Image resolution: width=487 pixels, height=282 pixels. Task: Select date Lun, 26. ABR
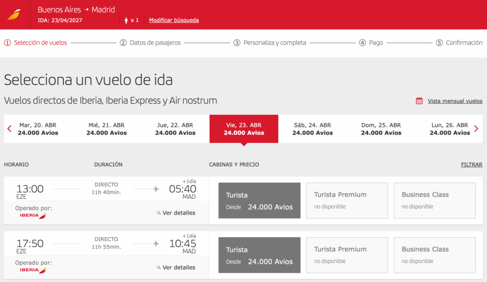(x=450, y=129)
